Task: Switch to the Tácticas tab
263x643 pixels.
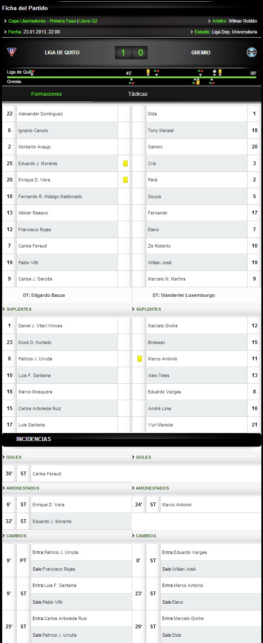Action: 138,94
